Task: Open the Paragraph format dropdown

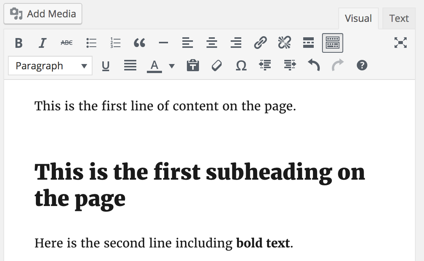Action: pos(50,66)
